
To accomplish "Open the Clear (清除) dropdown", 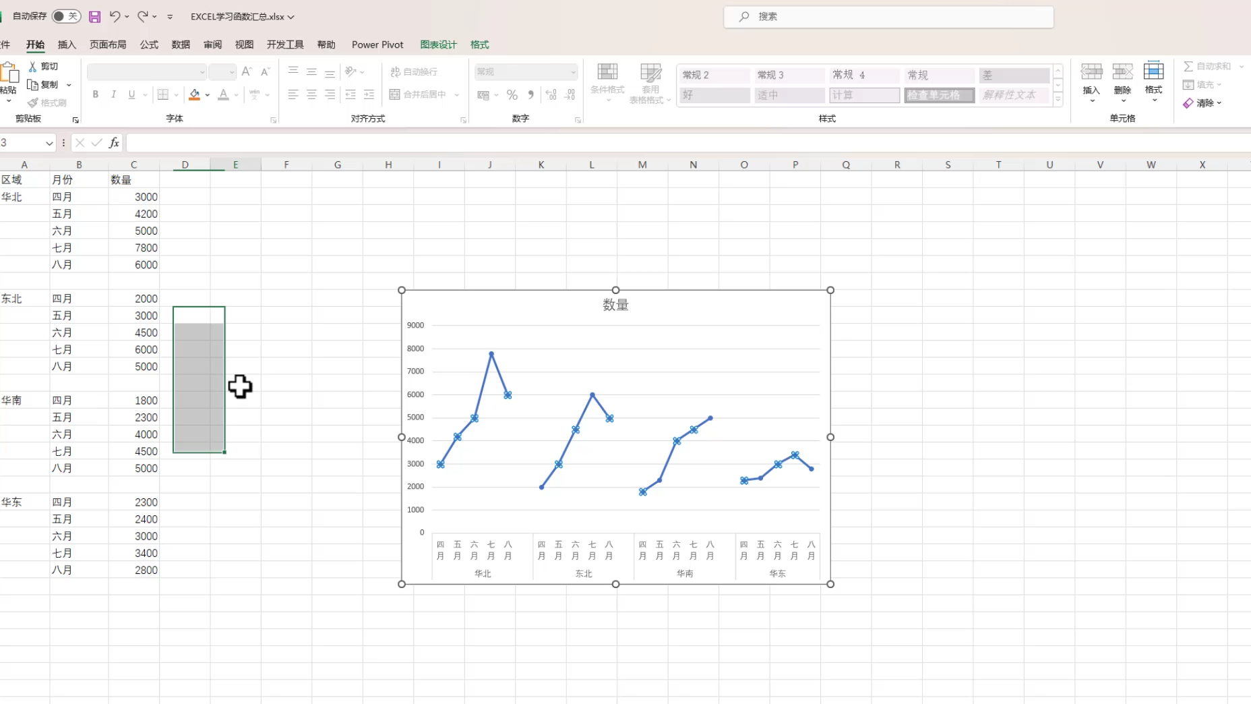I will [1202, 103].
